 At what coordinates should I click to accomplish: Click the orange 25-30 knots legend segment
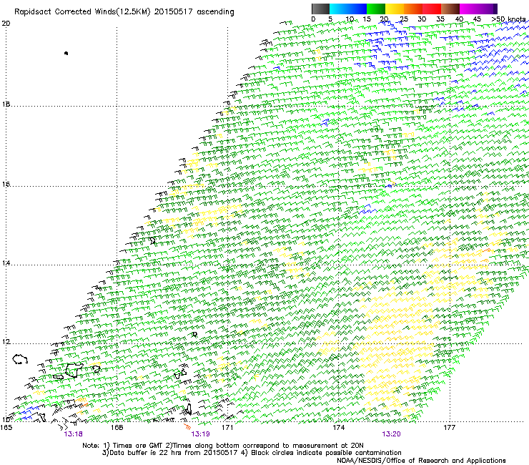[413, 9]
